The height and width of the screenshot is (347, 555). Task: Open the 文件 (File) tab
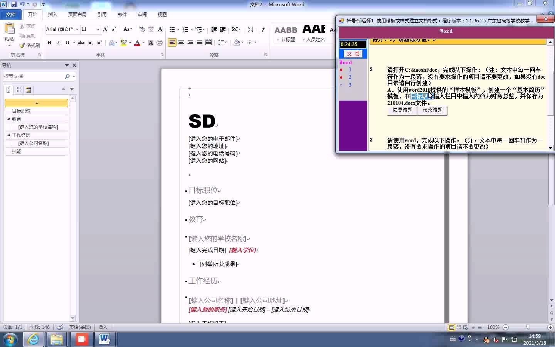11,14
